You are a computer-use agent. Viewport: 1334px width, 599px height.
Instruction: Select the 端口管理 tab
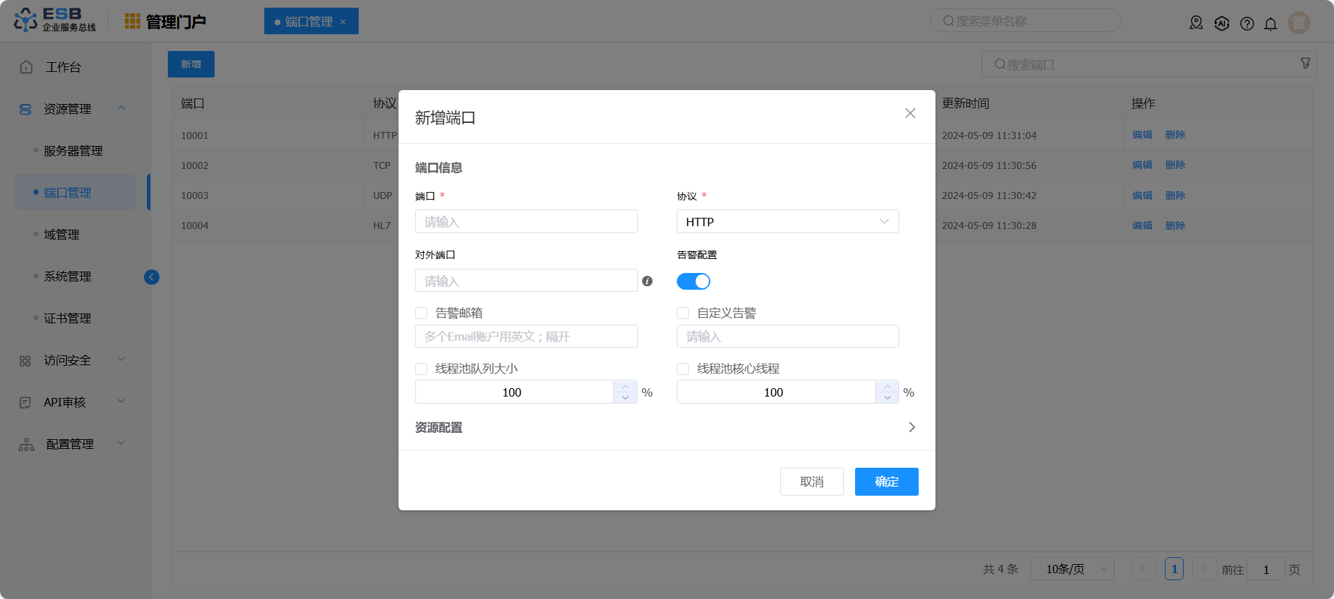point(309,22)
